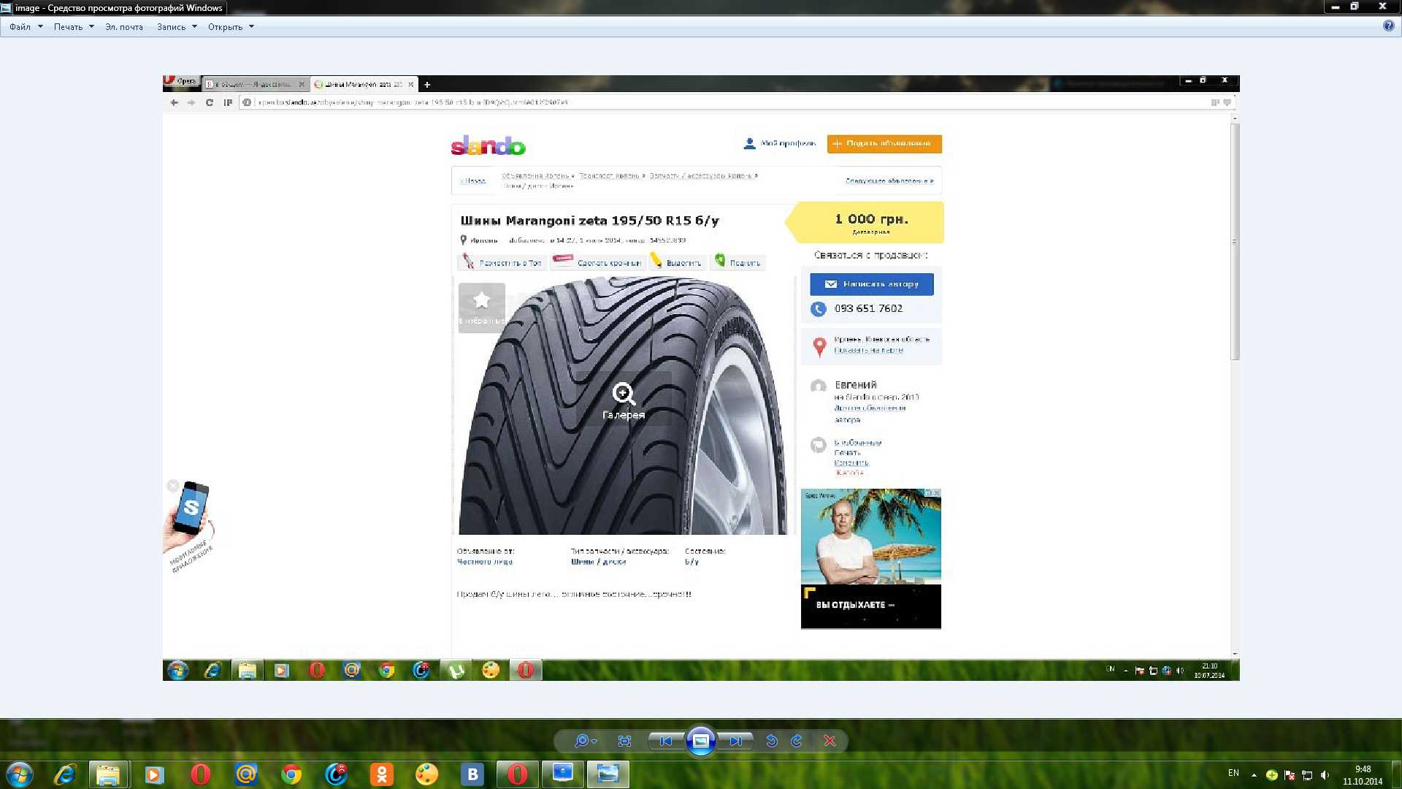1402x789 pixels.
Task: Open the first Opera taskbar icon
Action: 200,774
